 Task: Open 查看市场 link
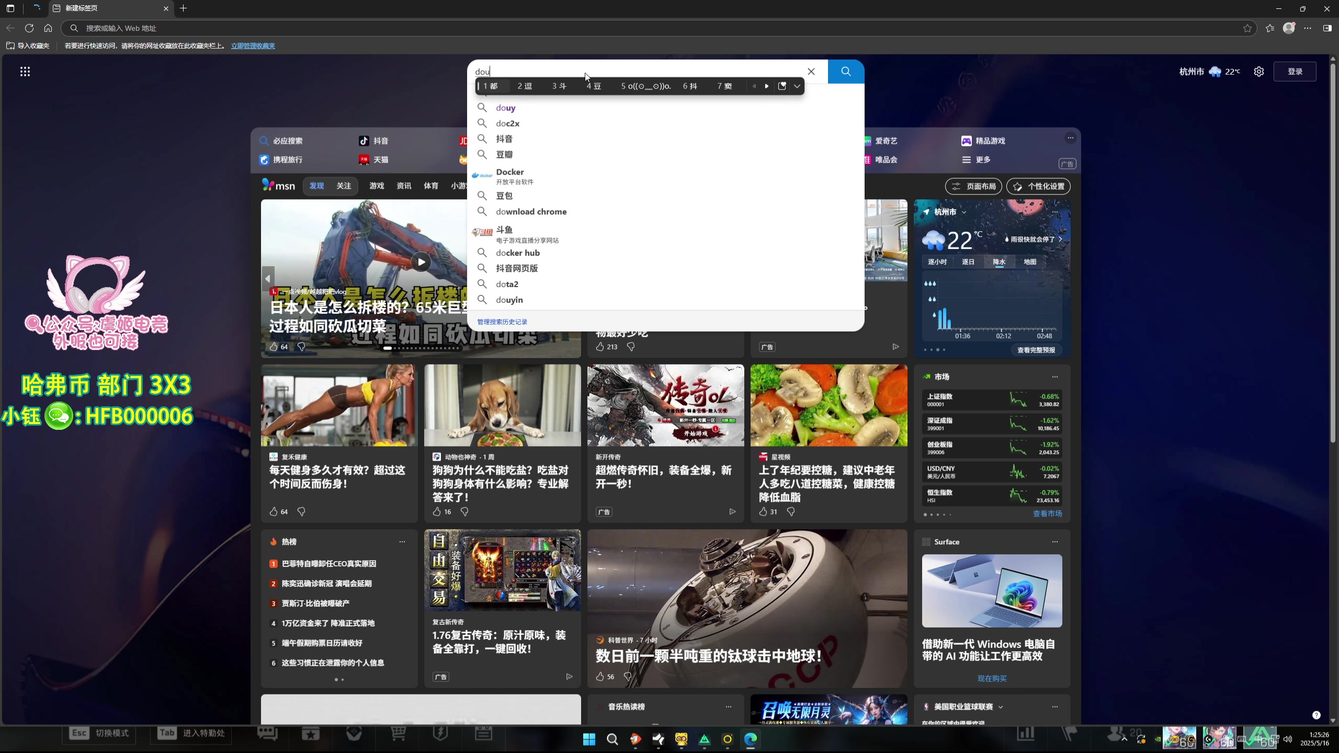pyautogui.click(x=1047, y=514)
